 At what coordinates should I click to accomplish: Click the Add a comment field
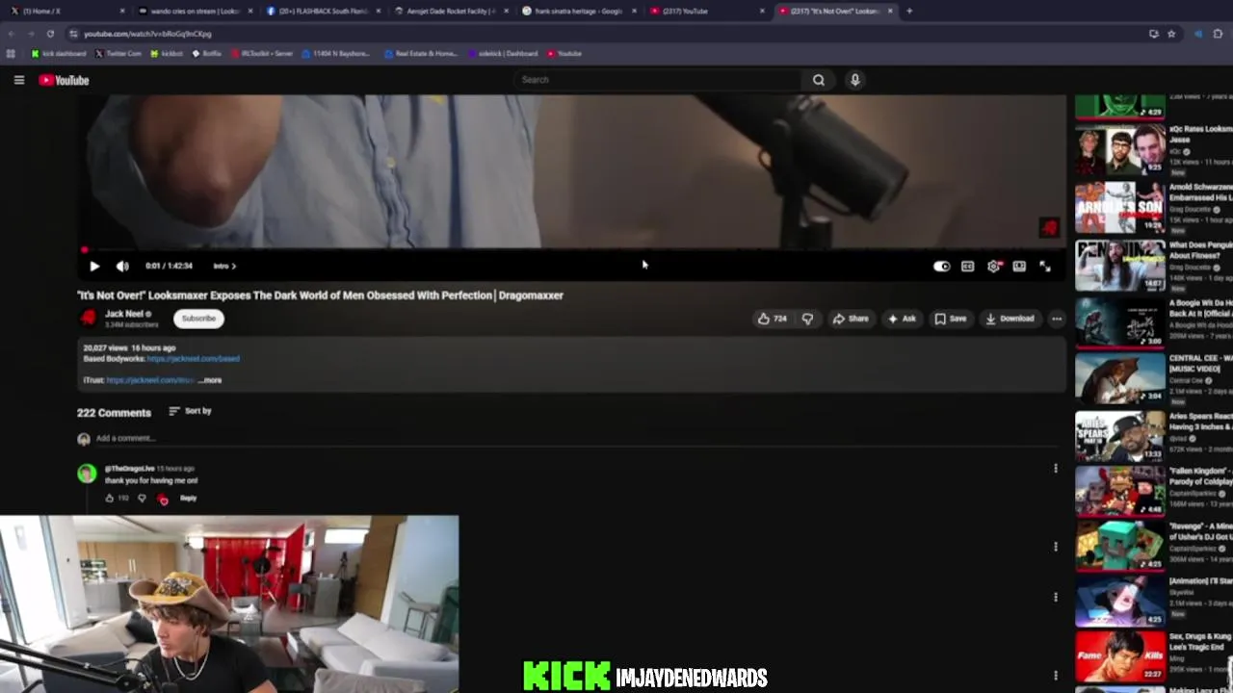pos(578,439)
